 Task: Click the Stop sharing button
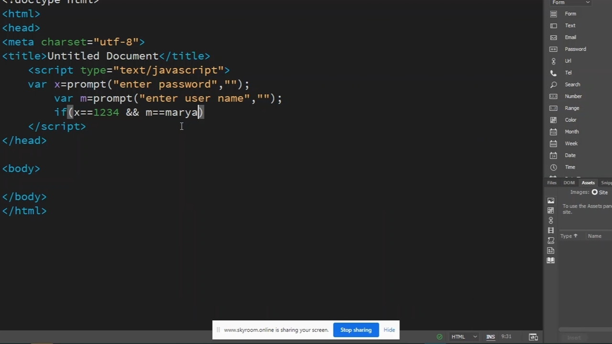(x=356, y=330)
